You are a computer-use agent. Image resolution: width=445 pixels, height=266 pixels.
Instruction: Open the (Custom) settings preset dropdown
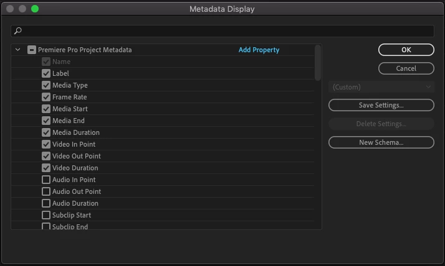[381, 87]
